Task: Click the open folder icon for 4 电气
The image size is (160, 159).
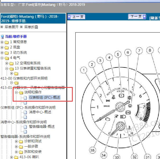Action: [7, 58]
